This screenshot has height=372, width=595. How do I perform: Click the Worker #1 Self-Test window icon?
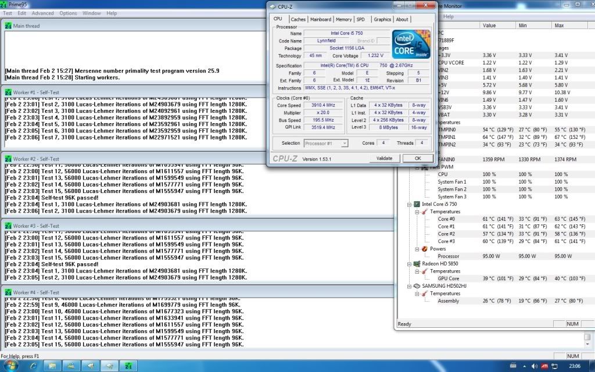[x=8, y=92]
